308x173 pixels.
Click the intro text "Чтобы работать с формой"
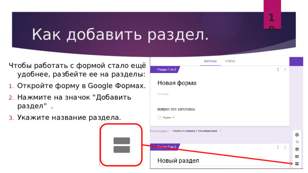click(x=57, y=65)
